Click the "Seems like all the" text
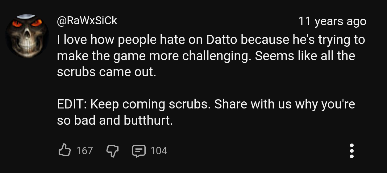Screen dimensions: 387x173 tap(305, 56)
